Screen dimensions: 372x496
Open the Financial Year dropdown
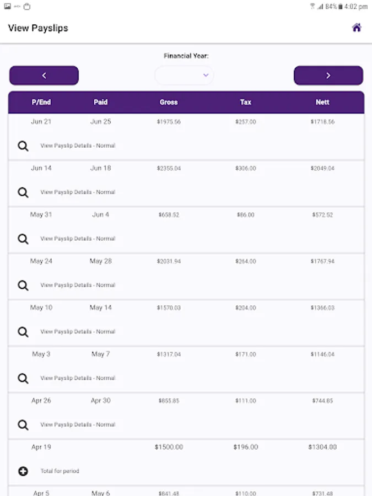pyautogui.click(x=184, y=75)
